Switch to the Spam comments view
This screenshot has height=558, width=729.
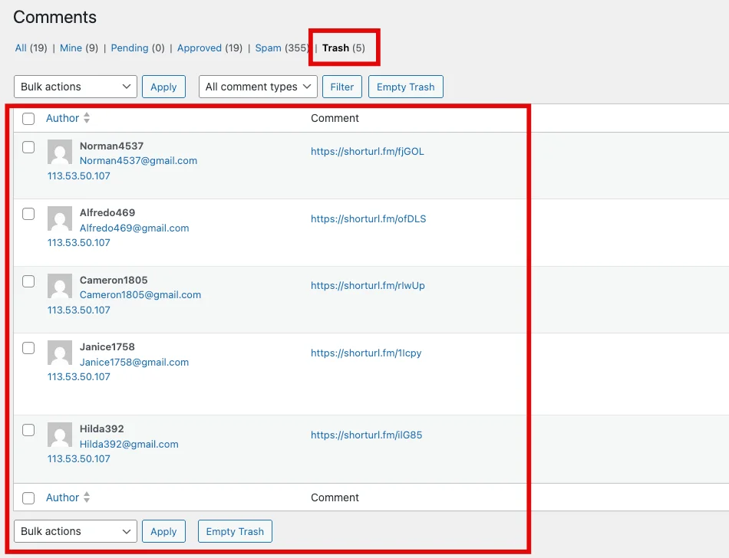[268, 48]
